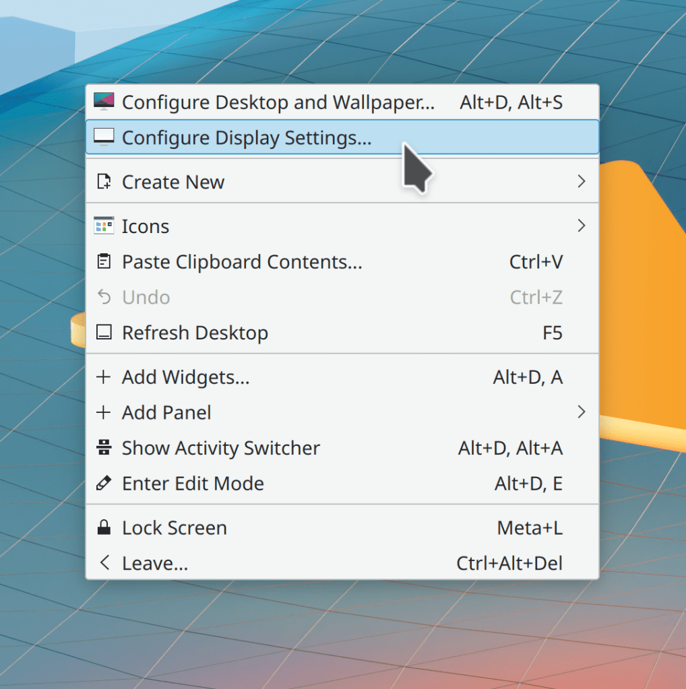Choose Refresh Desktop from the menu

click(195, 333)
